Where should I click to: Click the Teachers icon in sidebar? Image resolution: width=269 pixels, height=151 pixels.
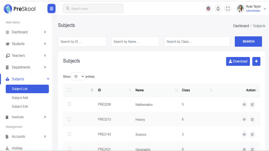pos(8,56)
